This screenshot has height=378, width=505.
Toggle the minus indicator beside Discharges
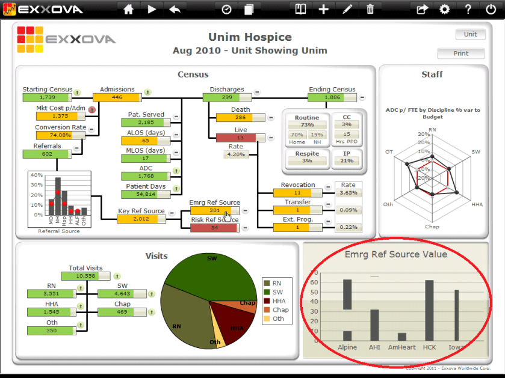point(256,93)
